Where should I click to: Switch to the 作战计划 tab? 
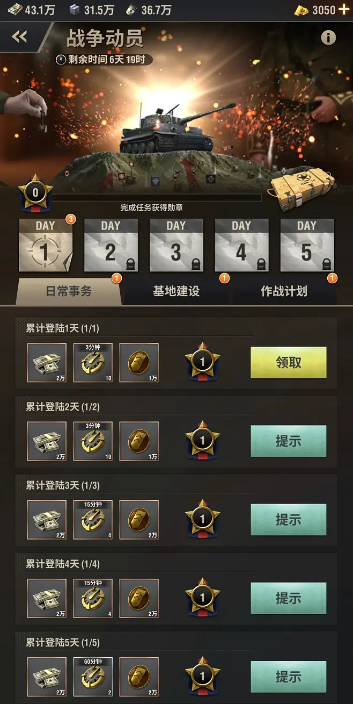point(284,291)
